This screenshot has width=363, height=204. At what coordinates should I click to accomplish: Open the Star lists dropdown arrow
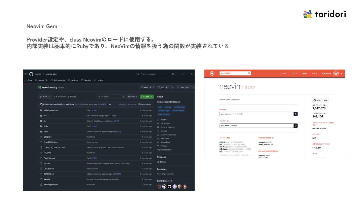(193, 87)
